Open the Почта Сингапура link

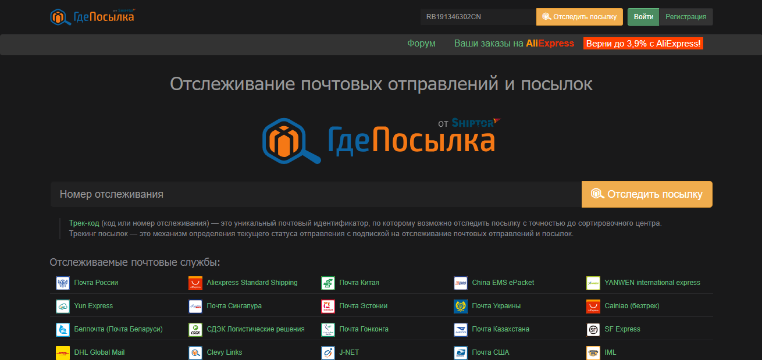pyautogui.click(x=234, y=306)
